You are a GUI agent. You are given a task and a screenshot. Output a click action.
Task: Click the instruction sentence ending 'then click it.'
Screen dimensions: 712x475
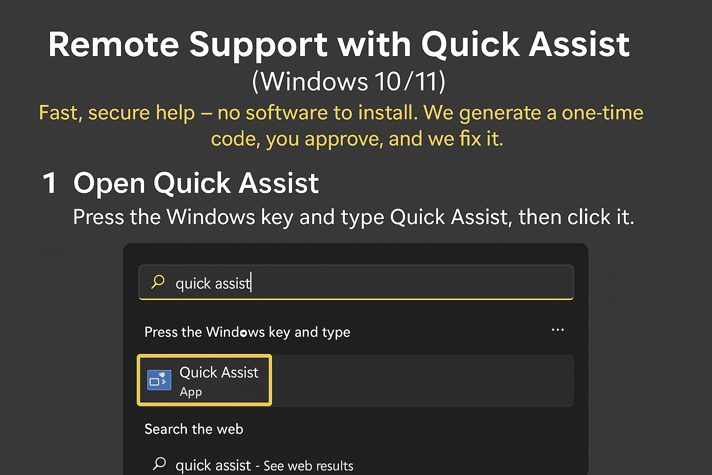[353, 217]
